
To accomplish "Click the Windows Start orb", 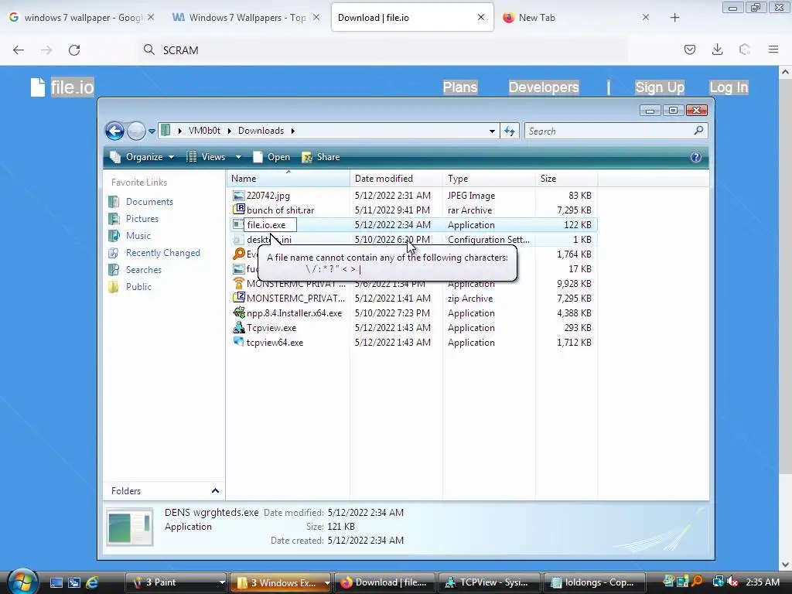I will (22, 582).
